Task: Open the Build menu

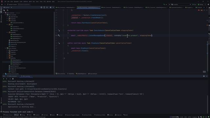Action: point(30,1)
